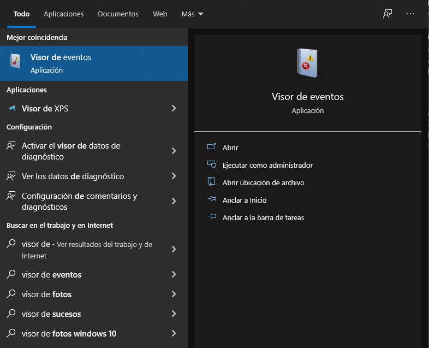Screen dimensions: 429x348
Task: Click the Anclar a la barra de tareas icon
Action: pyautogui.click(x=212, y=217)
